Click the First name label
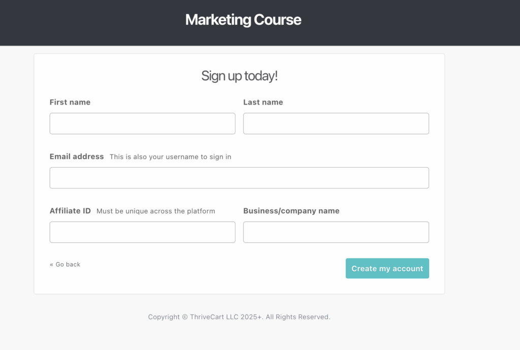This screenshot has width=520, height=350. click(70, 102)
